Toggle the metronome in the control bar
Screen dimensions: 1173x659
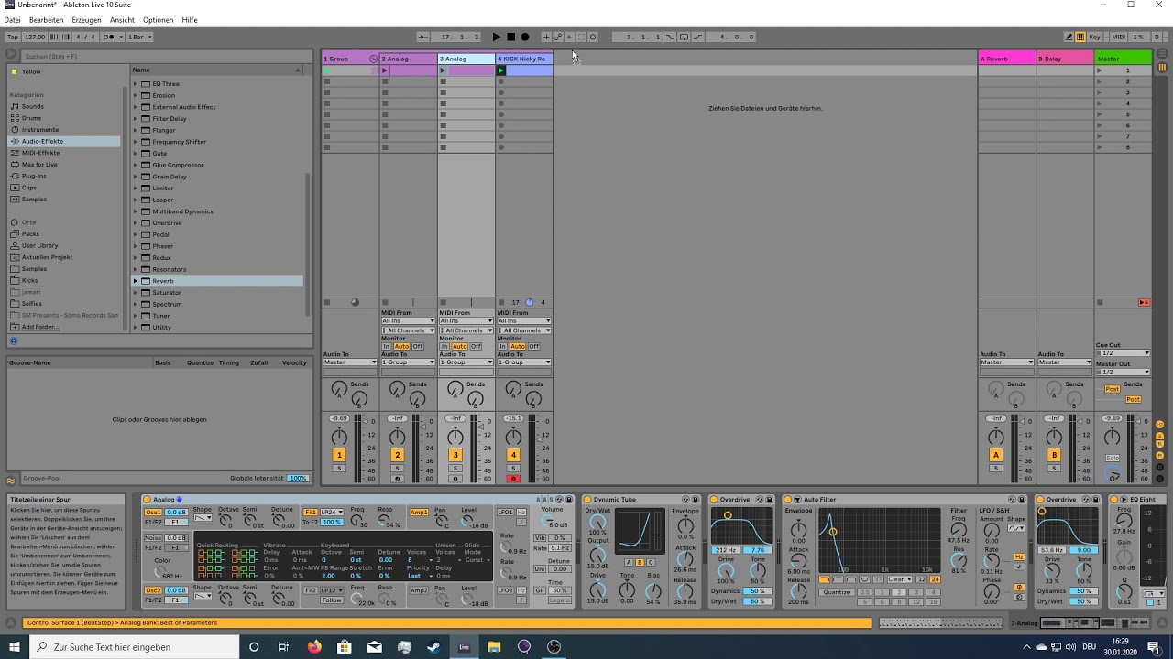pyautogui.click(x=111, y=37)
